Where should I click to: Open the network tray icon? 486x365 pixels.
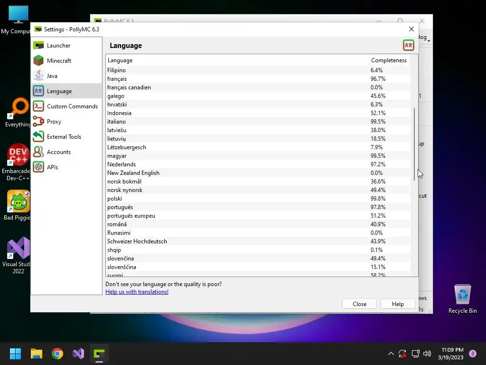pyautogui.click(x=415, y=354)
